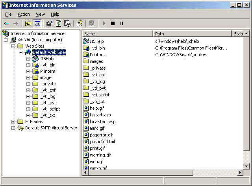
Task: Stop the site with the stop button
Action: coord(113,24)
